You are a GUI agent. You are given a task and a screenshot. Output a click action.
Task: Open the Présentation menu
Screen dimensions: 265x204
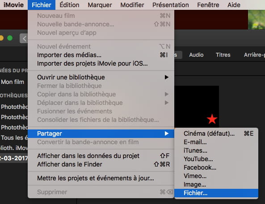coord(171,5)
